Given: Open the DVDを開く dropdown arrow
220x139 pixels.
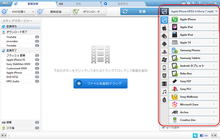Looking at the screenshot, I should pyautogui.click(x=33, y=12).
